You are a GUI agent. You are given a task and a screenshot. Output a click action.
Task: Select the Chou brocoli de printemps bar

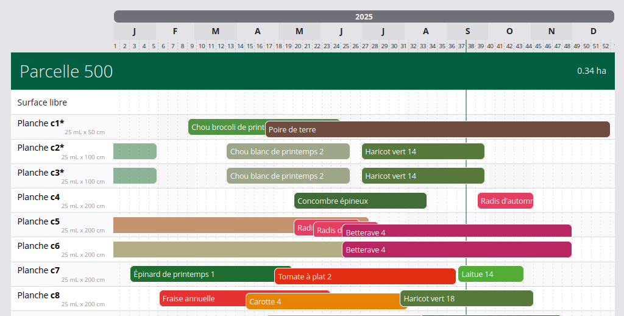[226, 127]
